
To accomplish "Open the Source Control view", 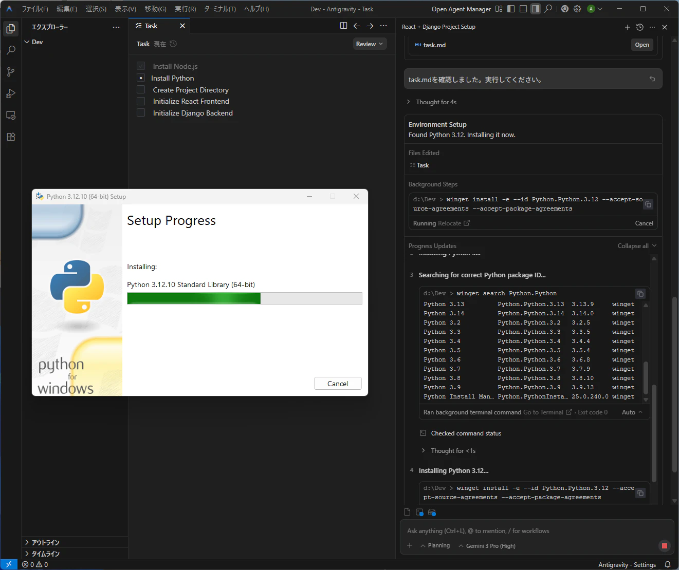I will point(11,72).
